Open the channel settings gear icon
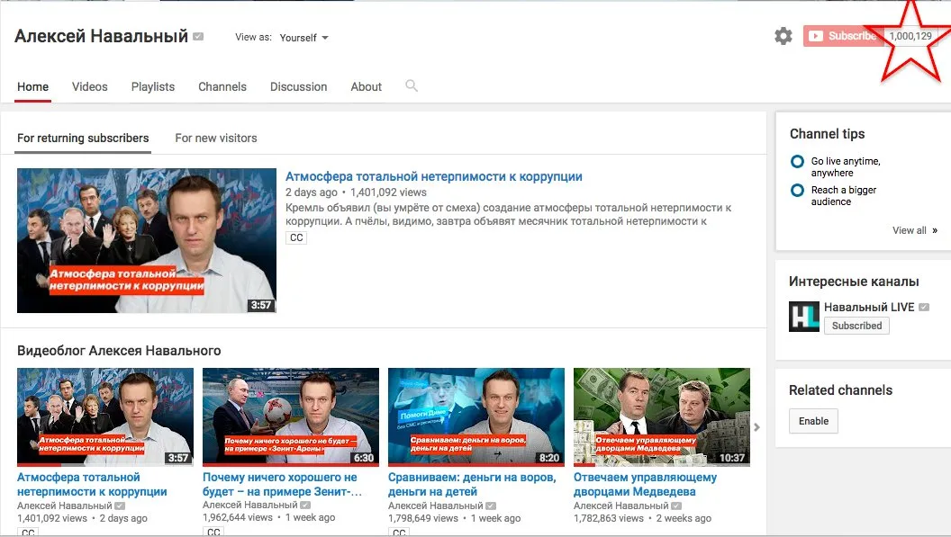Viewport: 951px width, 537px height. 783,36
